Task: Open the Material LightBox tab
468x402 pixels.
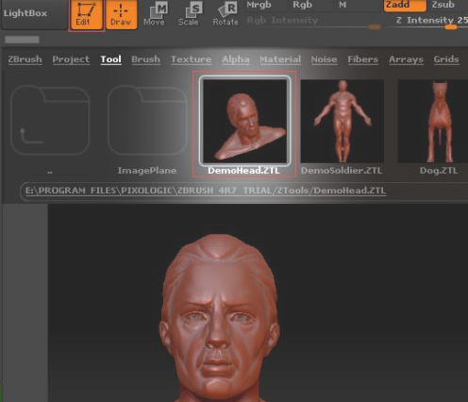Action: click(280, 59)
